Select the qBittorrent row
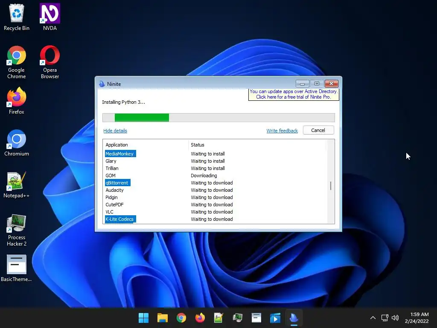This screenshot has width=437, height=328. click(215, 183)
